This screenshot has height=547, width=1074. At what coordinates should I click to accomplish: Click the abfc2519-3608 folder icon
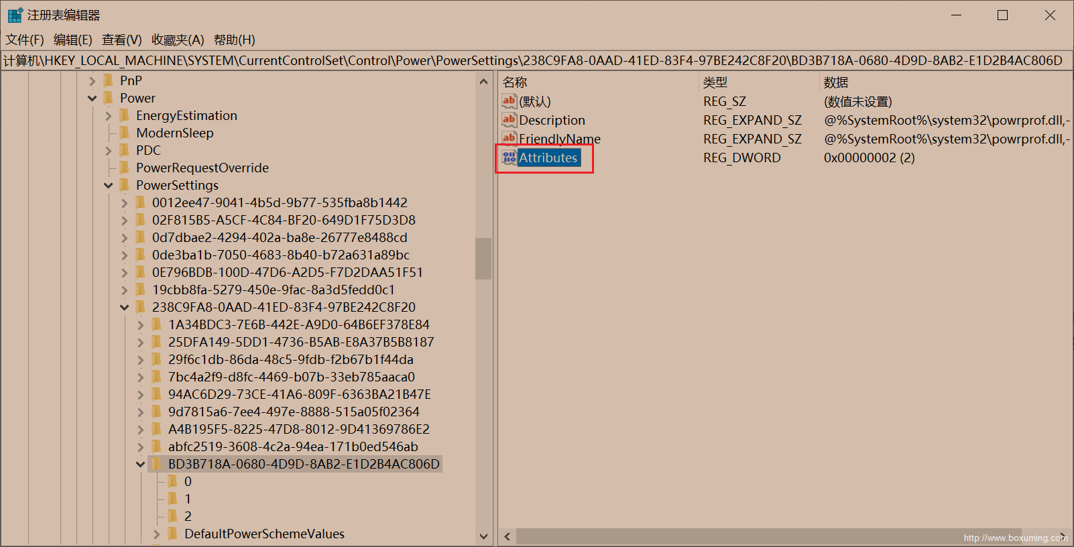point(157,446)
